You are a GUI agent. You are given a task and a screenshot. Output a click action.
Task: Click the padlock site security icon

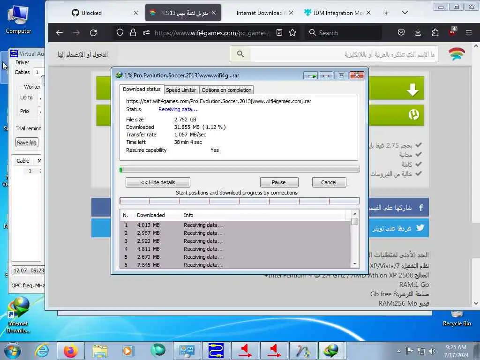coord(133,32)
